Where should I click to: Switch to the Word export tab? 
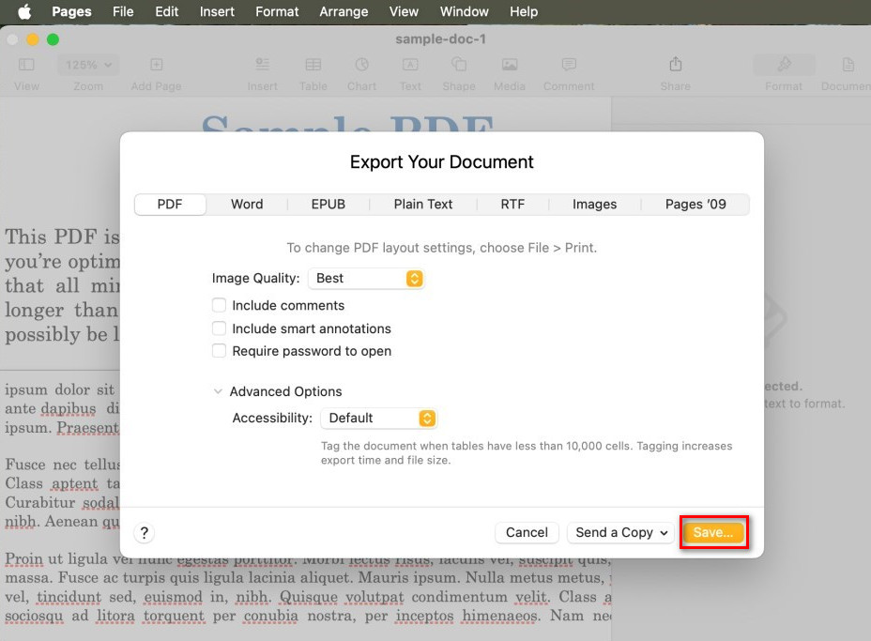pyautogui.click(x=247, y=204)
